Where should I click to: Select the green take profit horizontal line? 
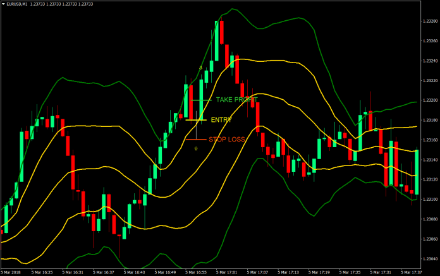tap(200, 100)
